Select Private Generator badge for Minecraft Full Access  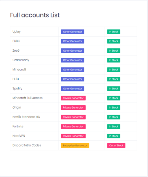[73, 98]
